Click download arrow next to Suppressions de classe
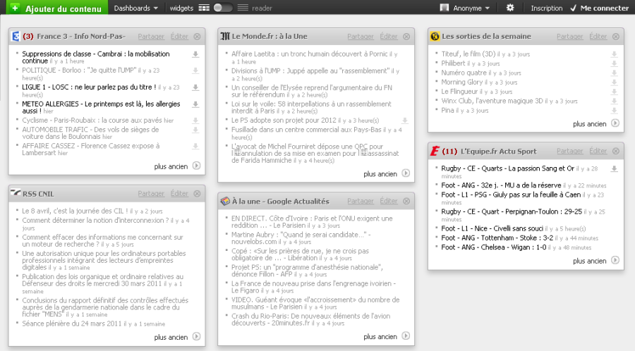This screenshot has width=635, height=351. [195, 54]
